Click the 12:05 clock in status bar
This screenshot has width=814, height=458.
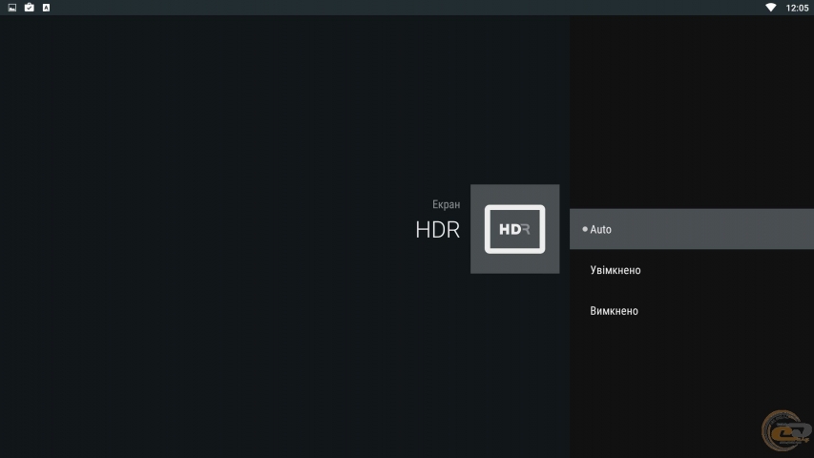797,8
